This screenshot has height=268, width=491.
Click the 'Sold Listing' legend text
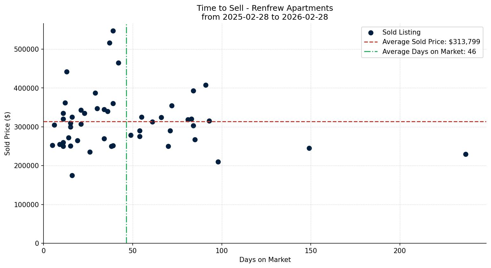pyautogui.click(x=401, y=32)
